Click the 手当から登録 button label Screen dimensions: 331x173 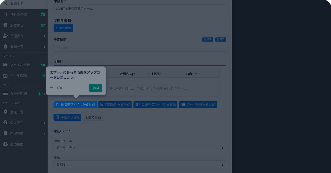pos(70,117)
